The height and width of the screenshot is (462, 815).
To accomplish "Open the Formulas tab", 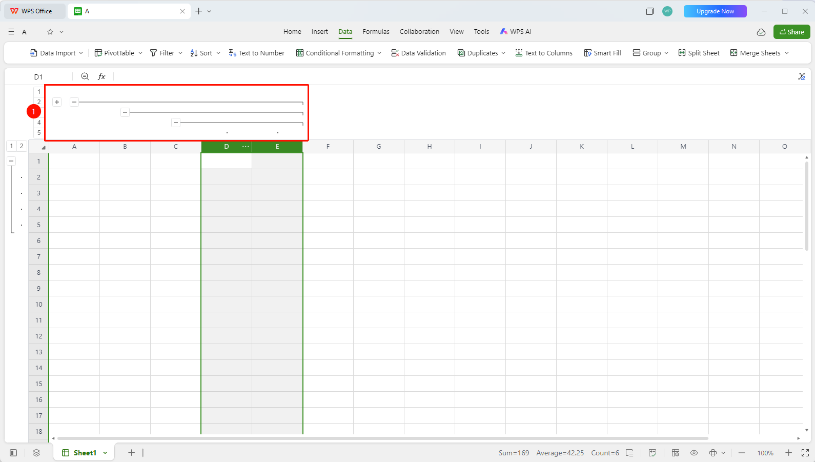I will (x=376, y=32).
